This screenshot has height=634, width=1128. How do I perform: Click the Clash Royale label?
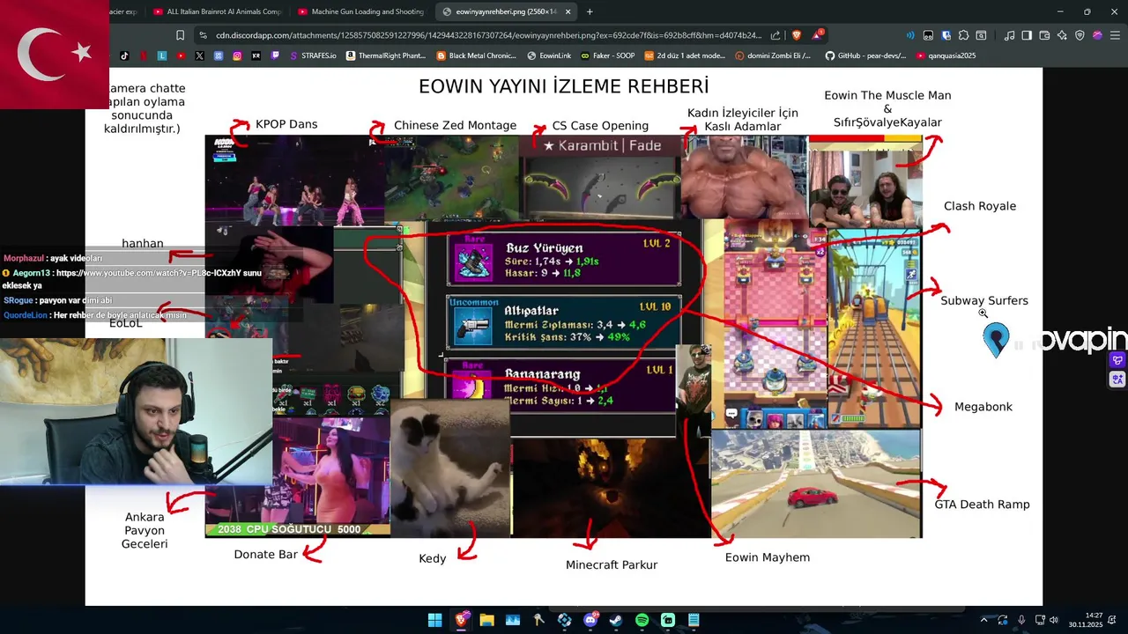pos(980,206)
